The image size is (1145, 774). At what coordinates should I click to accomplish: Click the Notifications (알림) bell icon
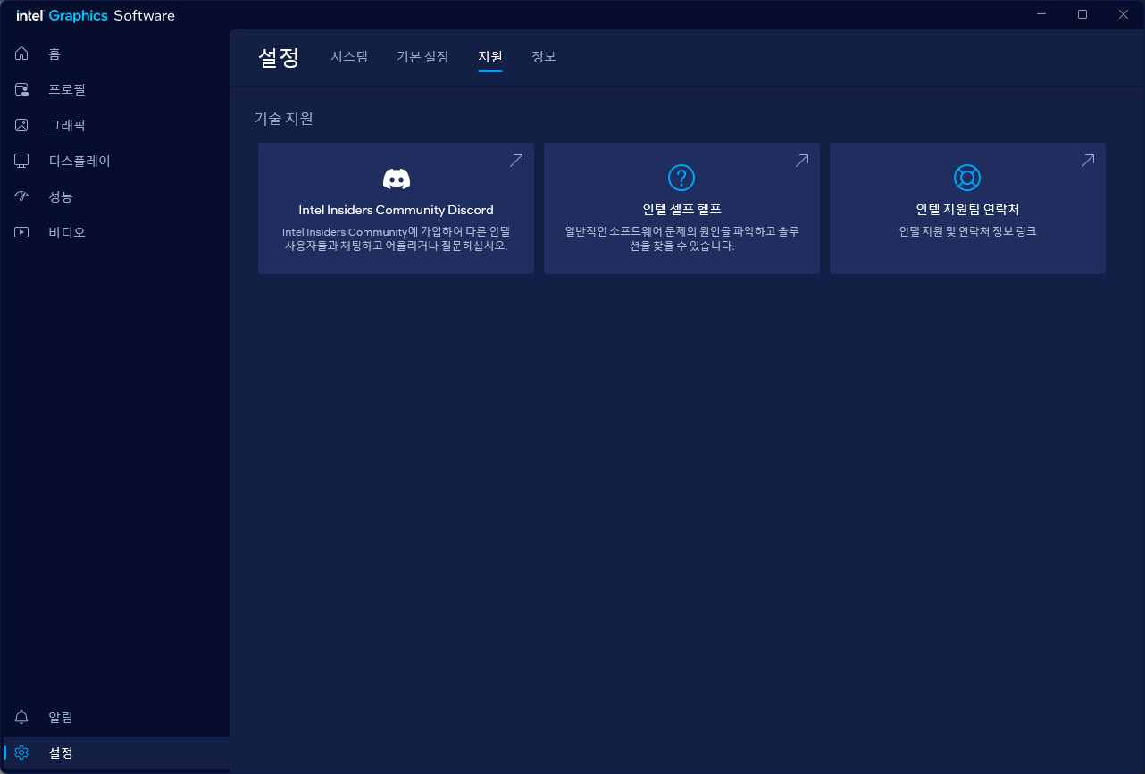coord(22,717)
